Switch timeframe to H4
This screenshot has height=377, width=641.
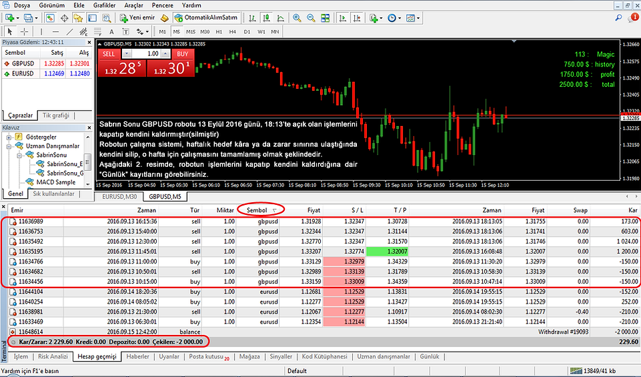[x=233, y=31]
